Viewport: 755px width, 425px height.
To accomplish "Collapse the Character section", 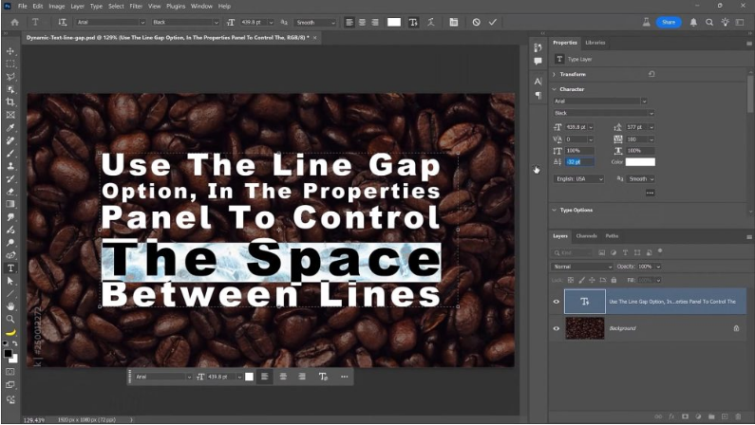I will [x=555, y=89].
